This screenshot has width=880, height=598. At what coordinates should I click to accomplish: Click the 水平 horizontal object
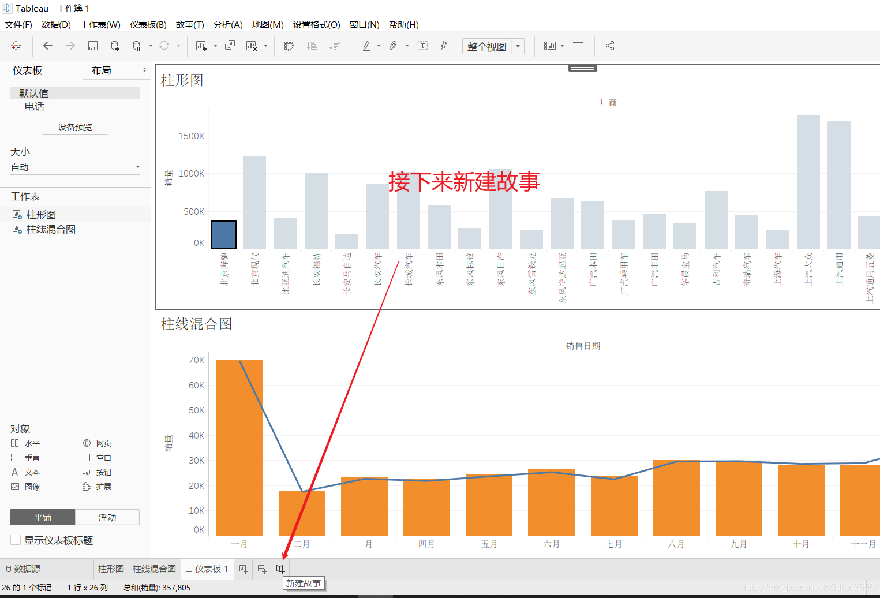25,443
